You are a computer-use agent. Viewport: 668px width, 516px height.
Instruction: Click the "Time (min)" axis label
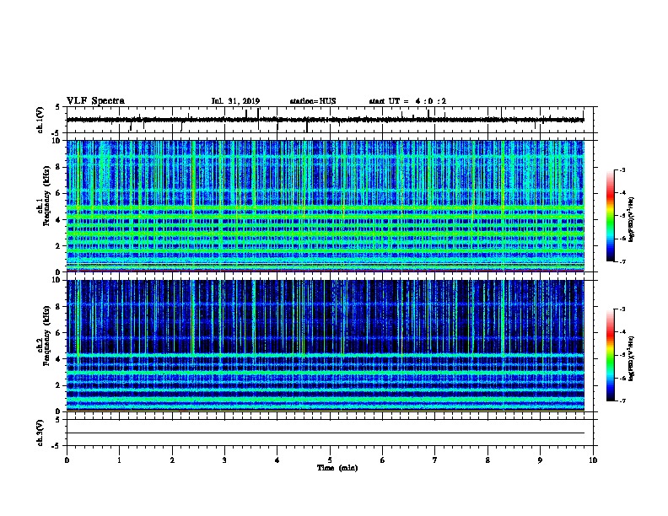pyautogui.click(x=337, y=468)
